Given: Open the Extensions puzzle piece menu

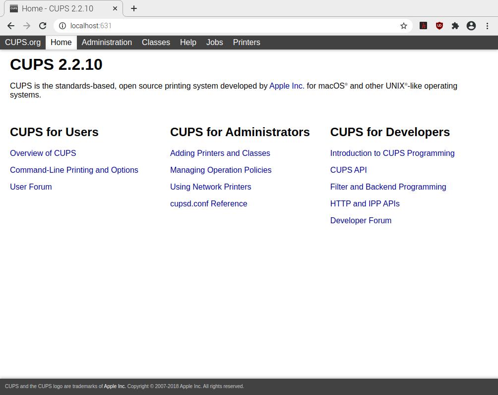Looking at the screenshot, I should [455, 26].
